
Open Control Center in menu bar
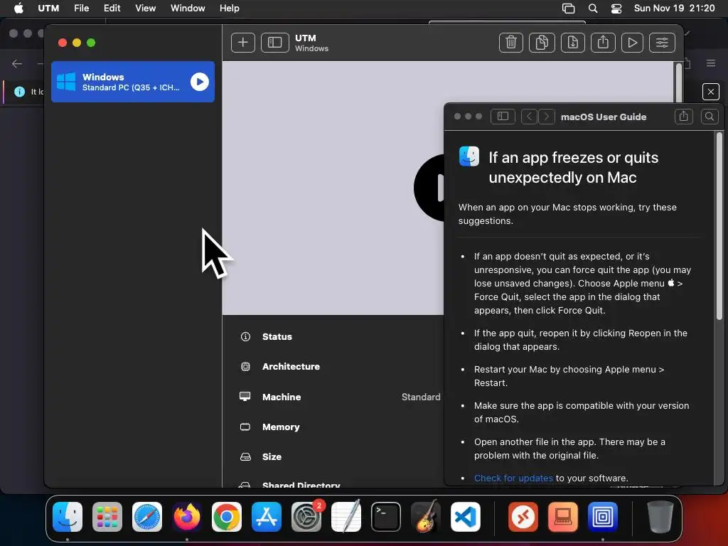click(x=616, y=9)
